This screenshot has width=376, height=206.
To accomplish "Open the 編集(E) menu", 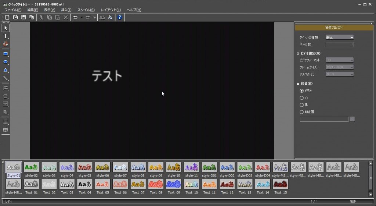I will [x=33, y=10].
